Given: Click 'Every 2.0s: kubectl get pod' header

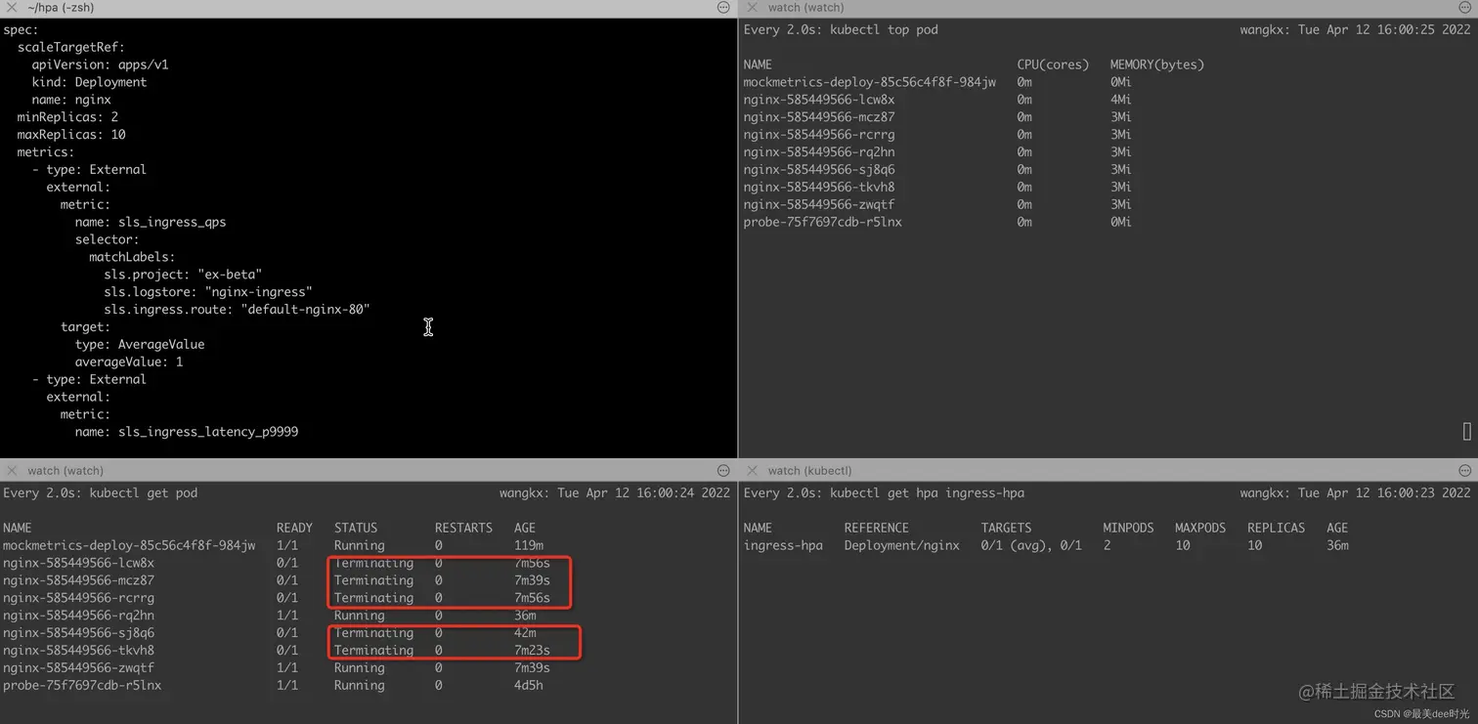Looking at the screenshot, I should (100, 493).
